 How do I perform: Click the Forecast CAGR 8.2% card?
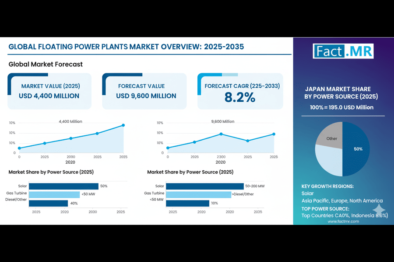pyautogui.click(x=240, y=91)
